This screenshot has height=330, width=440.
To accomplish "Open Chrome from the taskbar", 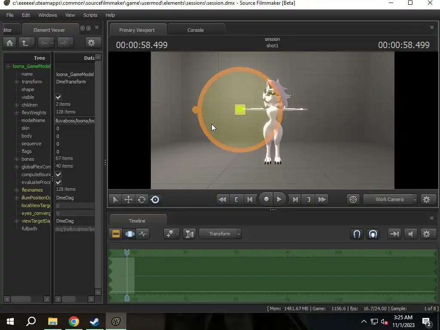I will [x=73, y=321].
